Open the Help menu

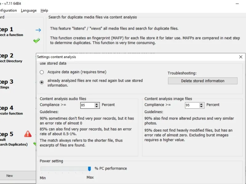point(44,10)
